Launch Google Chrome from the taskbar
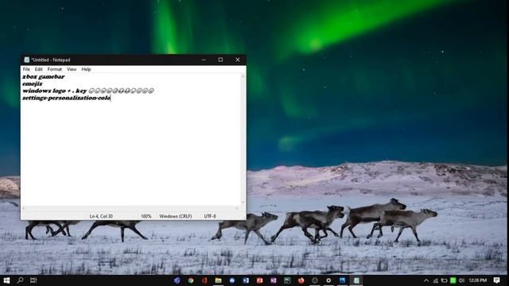This screenshot has width=509, height=286. tap(191, 280)
